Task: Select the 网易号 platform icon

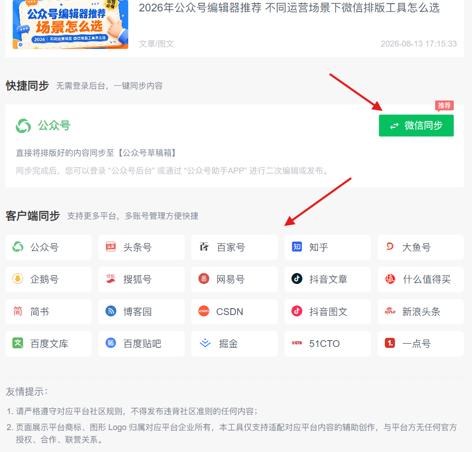Action: pyautogui.click(x=204, y=279)
